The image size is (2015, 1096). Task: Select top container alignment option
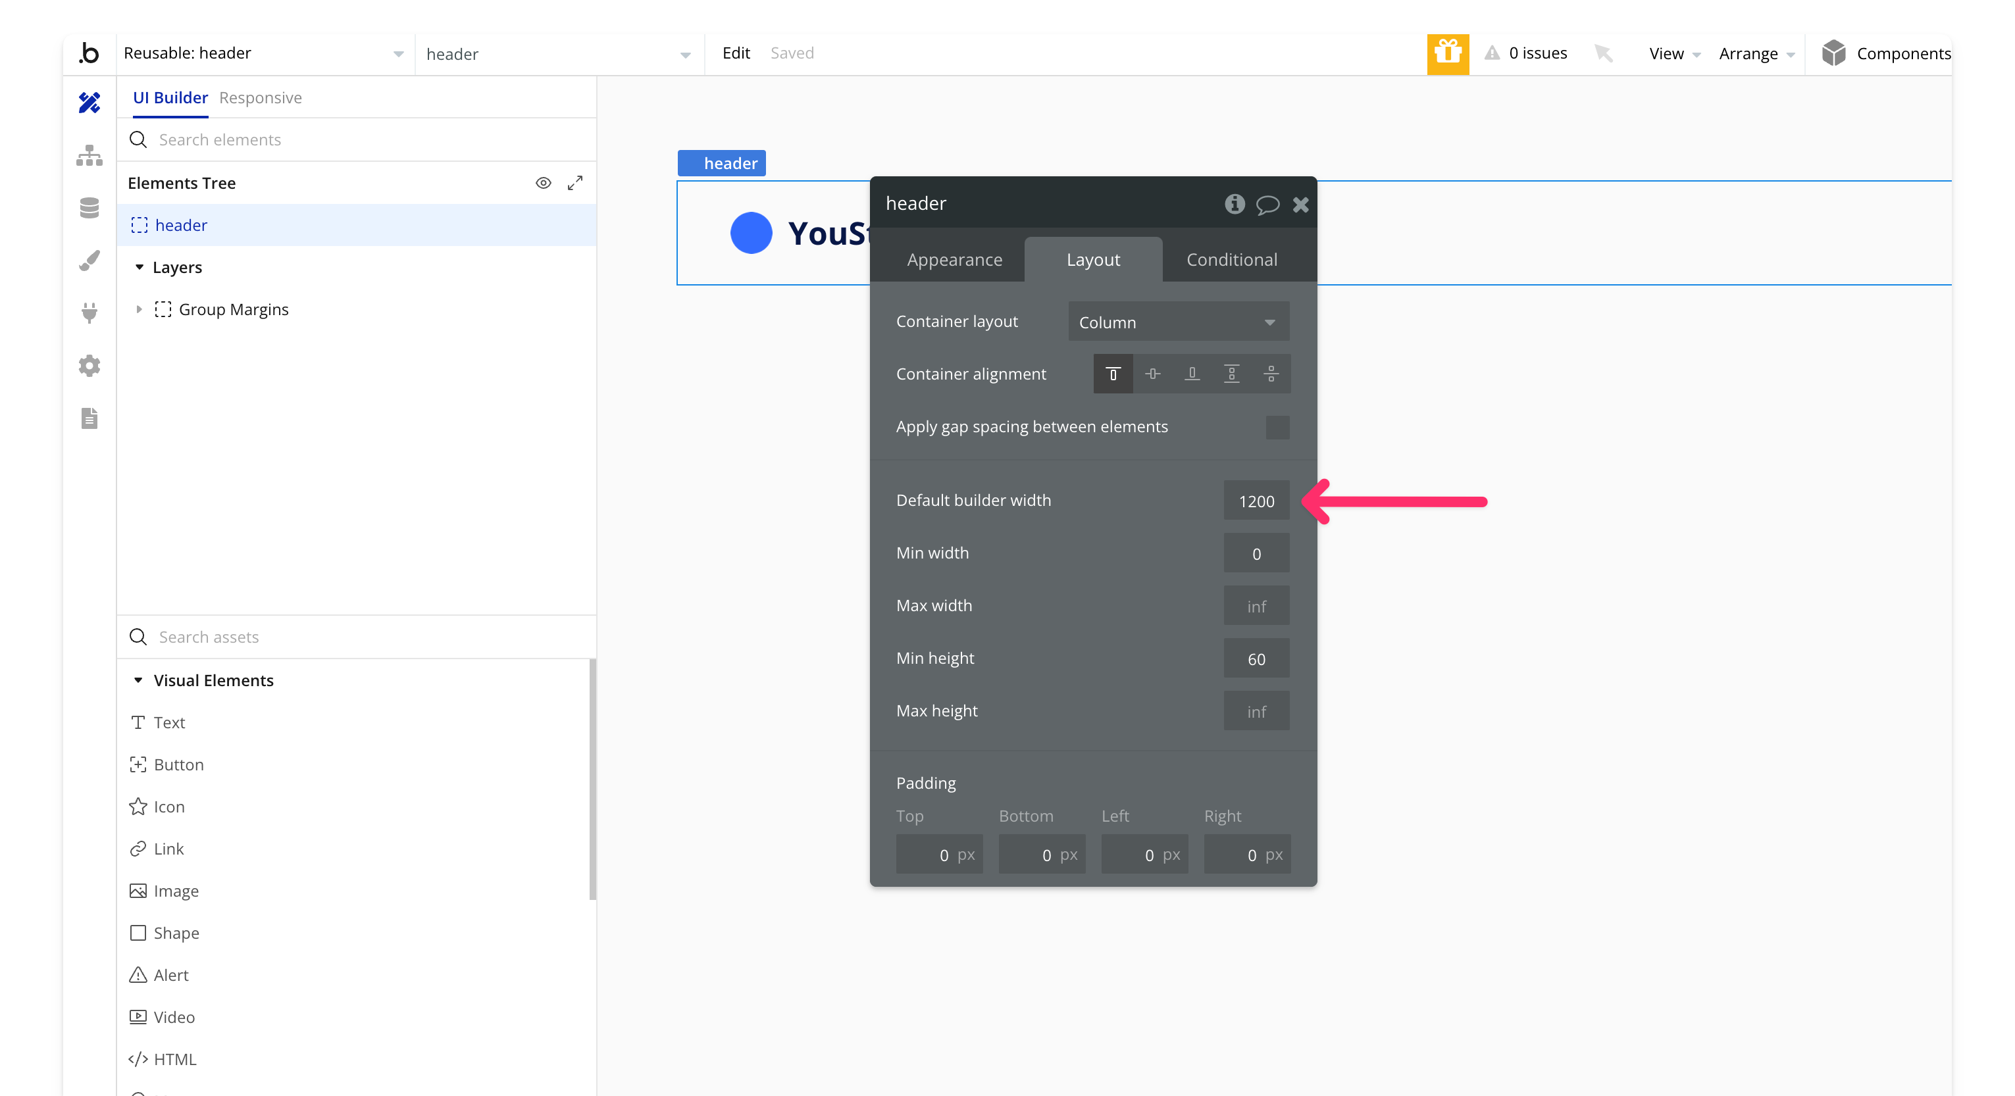pos(1112,374)
